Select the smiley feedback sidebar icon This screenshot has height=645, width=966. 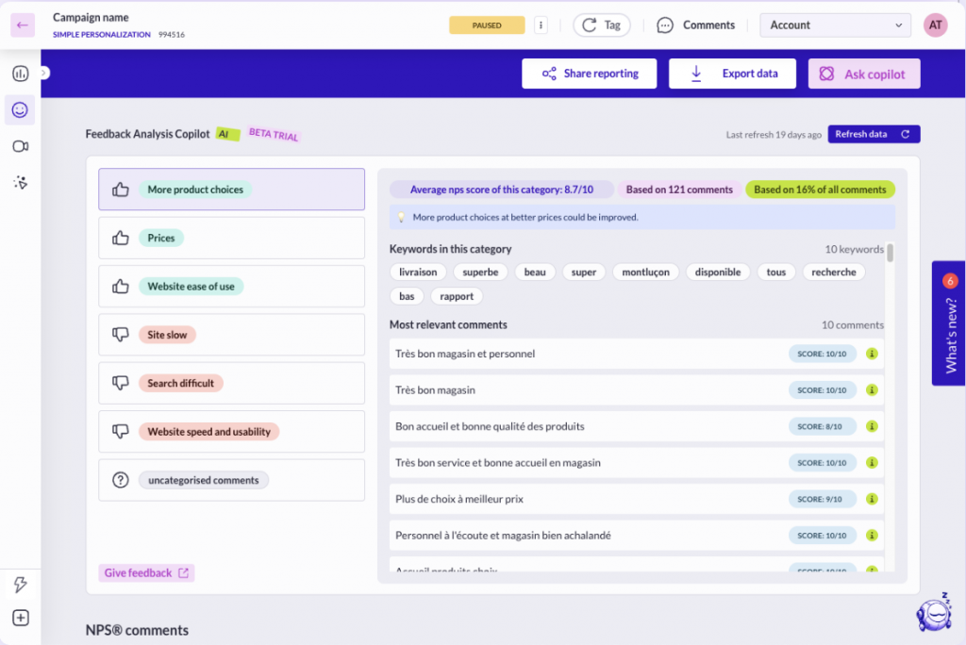pos(20,110)
